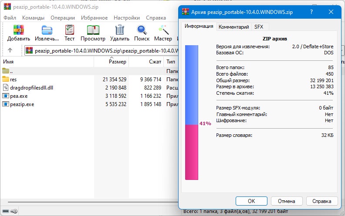Click the Удалить (Delete) trash icon
The height and width of the screenshot is (216, 345).
coord(120,30)
